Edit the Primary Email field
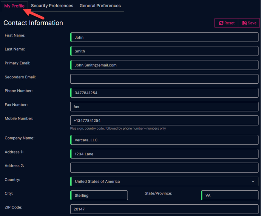261x216 pixels. click(164, 65)
